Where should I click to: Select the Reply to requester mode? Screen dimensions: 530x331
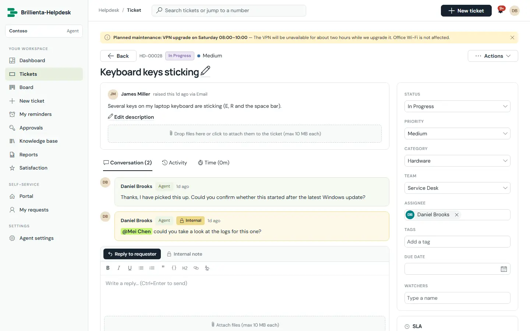pyautogui.click(x=132, y=254)
